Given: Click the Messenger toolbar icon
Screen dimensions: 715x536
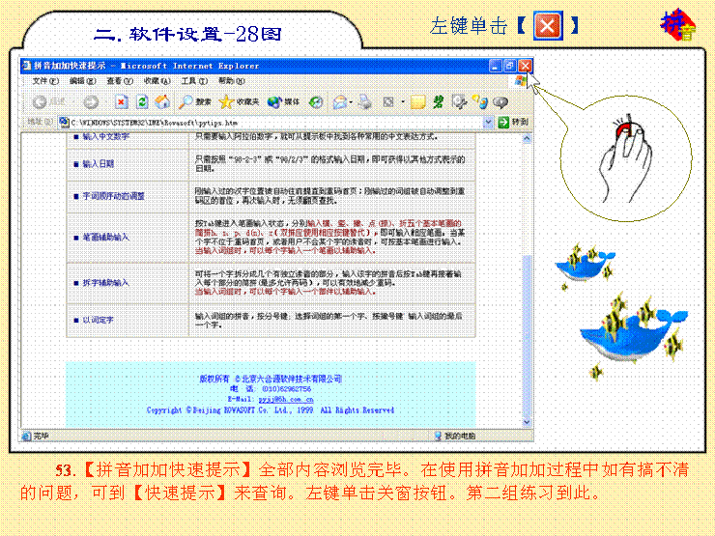Looking at the screenshot, I should pos(480,102).
